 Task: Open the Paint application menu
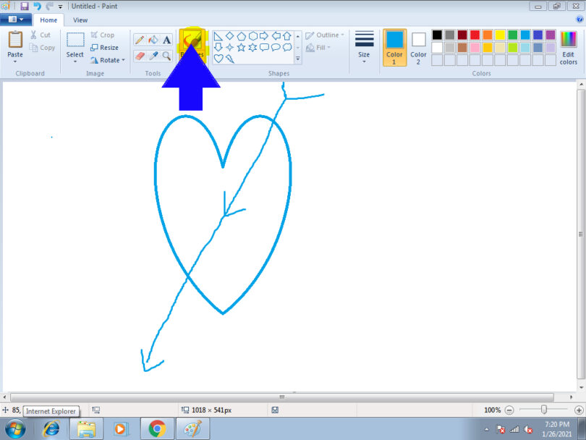[15, 19]
